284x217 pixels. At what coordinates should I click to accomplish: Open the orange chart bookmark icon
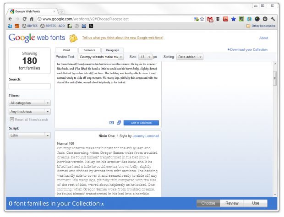pos(17,26)
